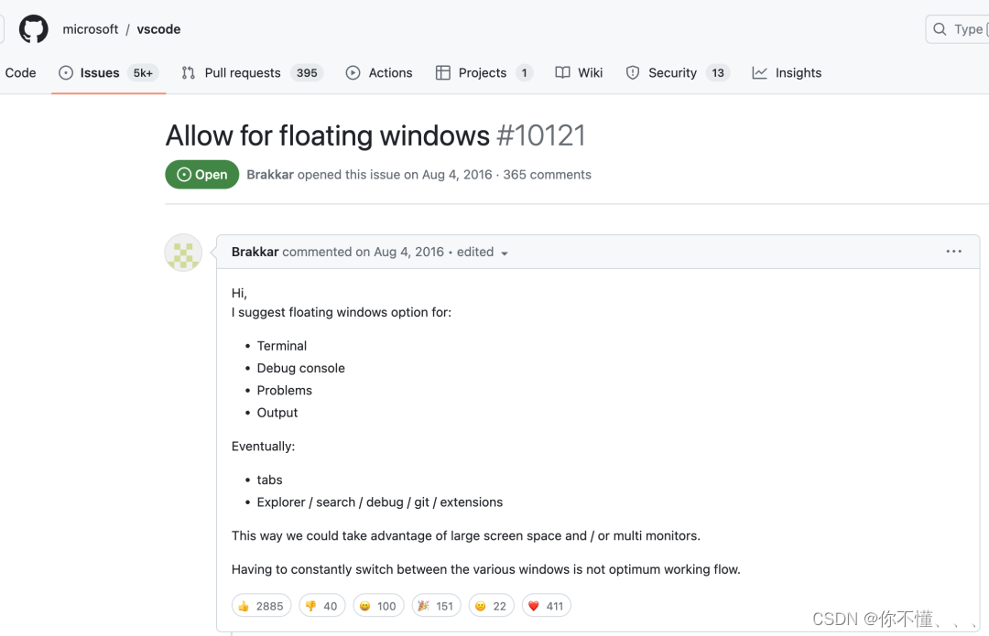The width and height of the screenshot is (989, 636).
Task: Open the Actions tab
Action: 379,73
